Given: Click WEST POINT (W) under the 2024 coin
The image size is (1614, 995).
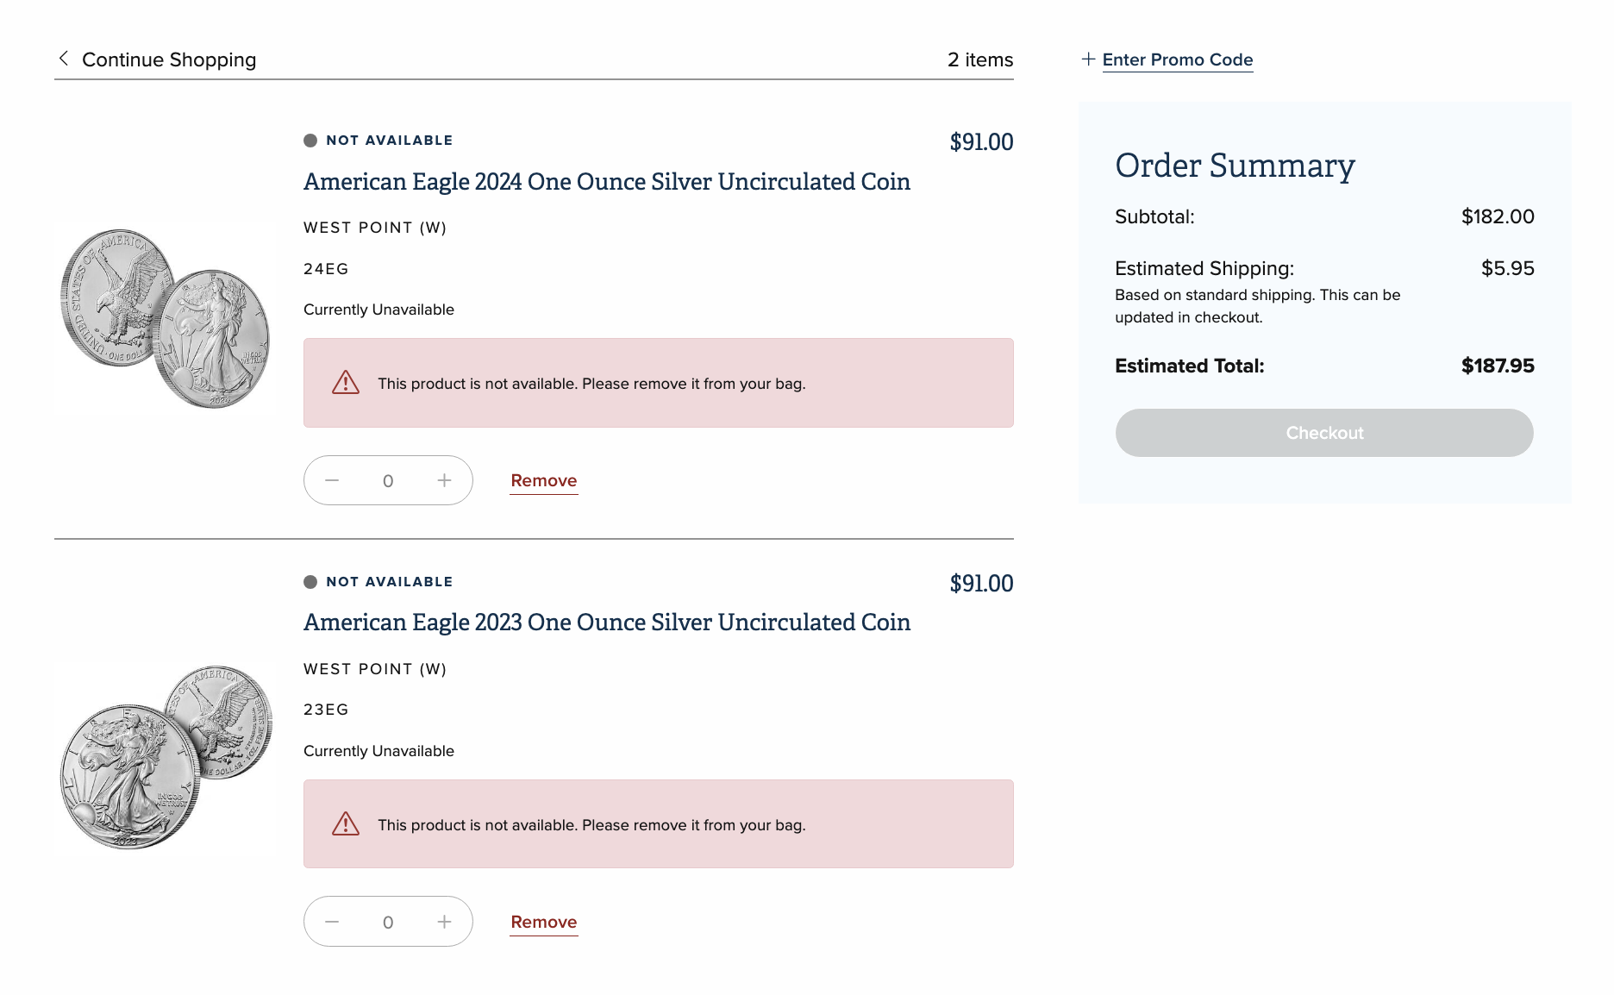Looking at the screenshot, I should (375, 228).
